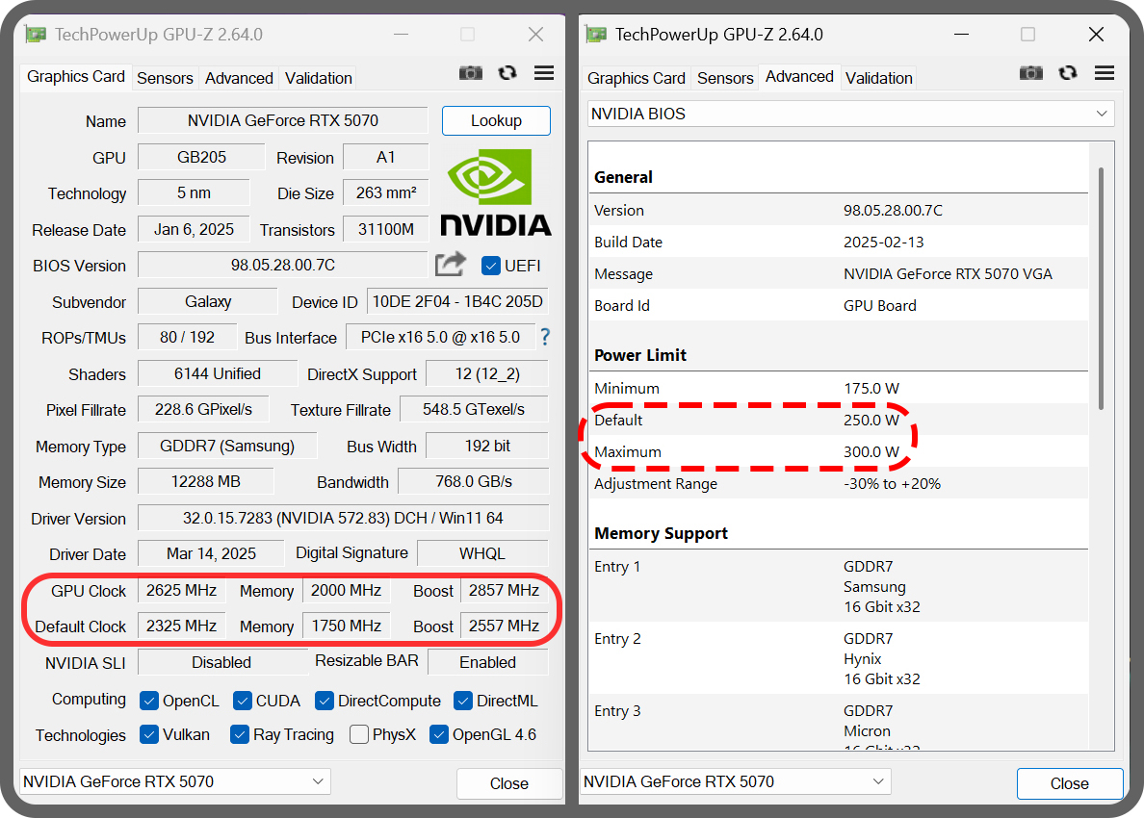Click the Lookup button

point(496,121)
